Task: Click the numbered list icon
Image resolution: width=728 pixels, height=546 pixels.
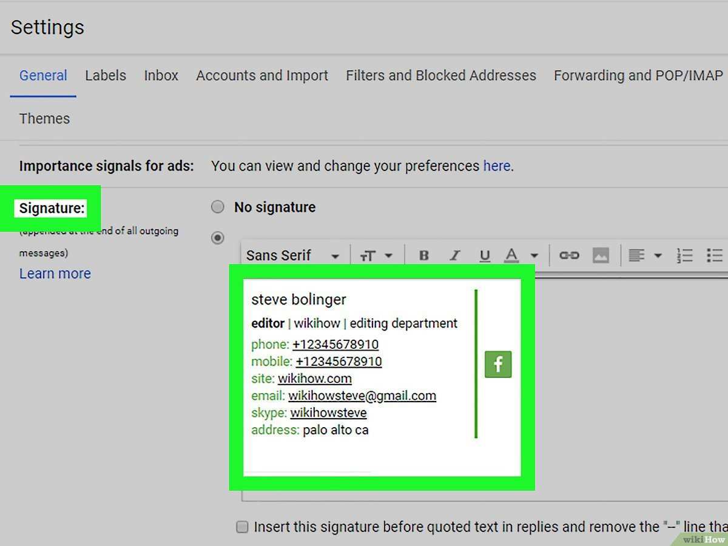Action: (x=684, y=255)
